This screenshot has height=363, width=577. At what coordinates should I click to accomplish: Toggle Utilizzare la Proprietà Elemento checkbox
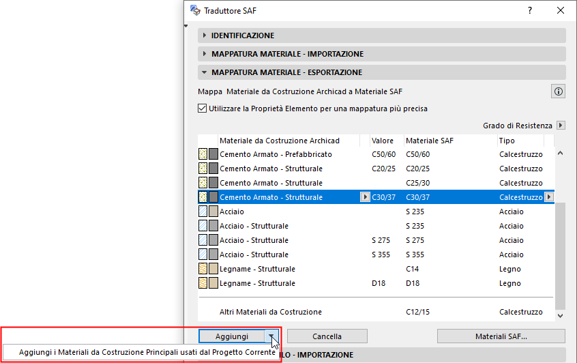202,108
